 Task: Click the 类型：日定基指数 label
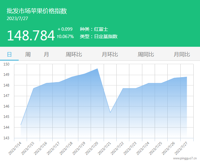[x=99, y=36]
